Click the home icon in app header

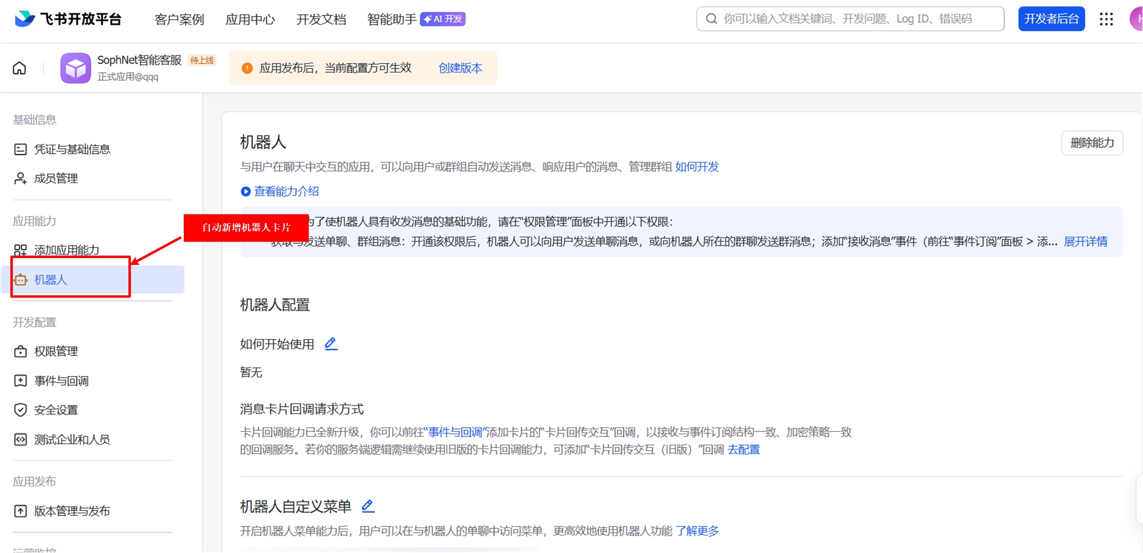(19, 68)
